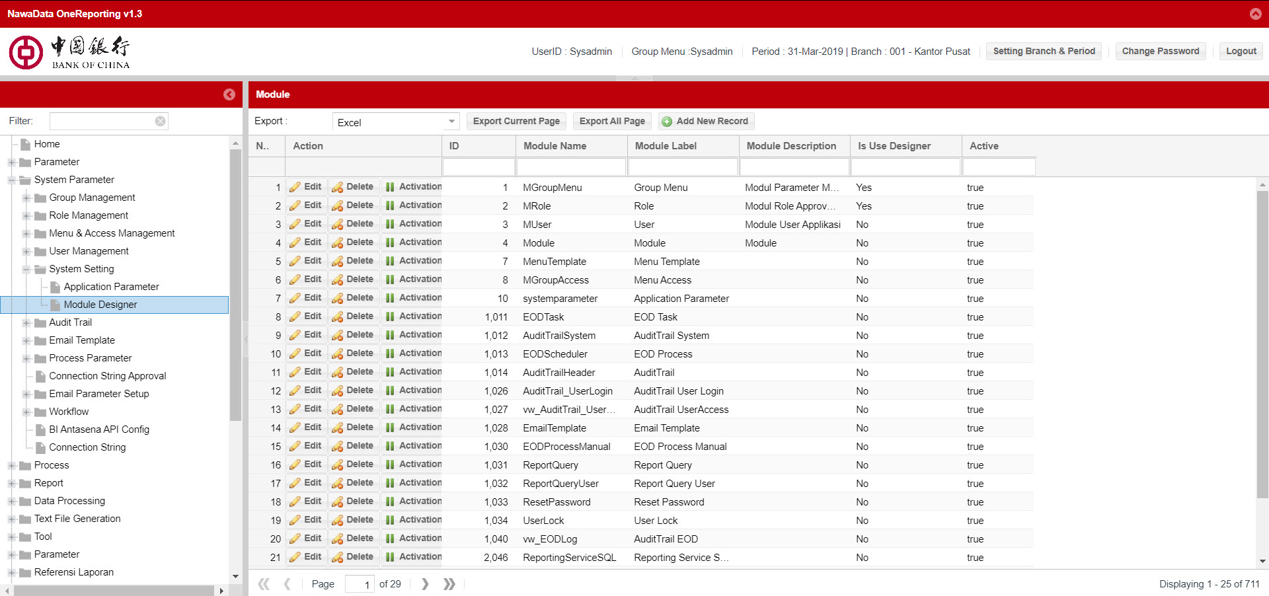The height and width of the screenshot is (596, 1269).
Task: Click Activation icon for the MUser row
Action: (390, 224)
